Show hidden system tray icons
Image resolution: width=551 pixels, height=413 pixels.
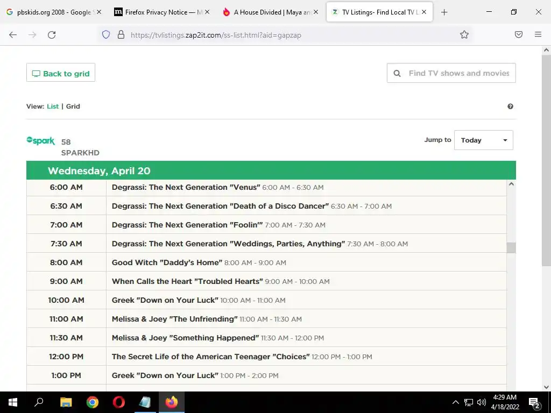pos(455,402)
